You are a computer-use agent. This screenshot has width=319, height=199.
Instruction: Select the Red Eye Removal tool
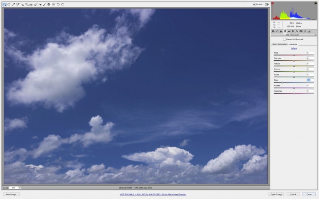point(40,4)
